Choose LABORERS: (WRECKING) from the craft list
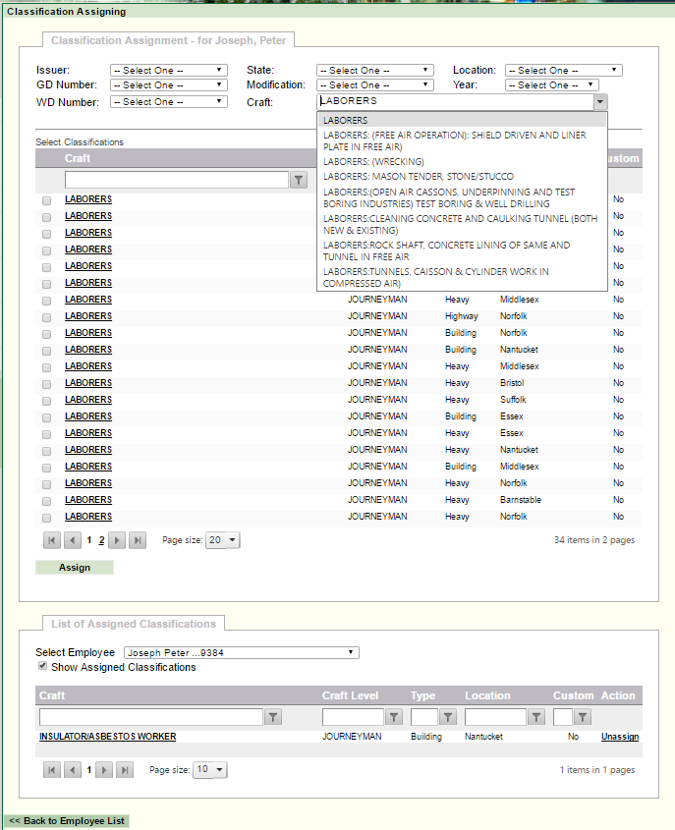This screenshot has width=675, height=830. click(x=373, y=161)
